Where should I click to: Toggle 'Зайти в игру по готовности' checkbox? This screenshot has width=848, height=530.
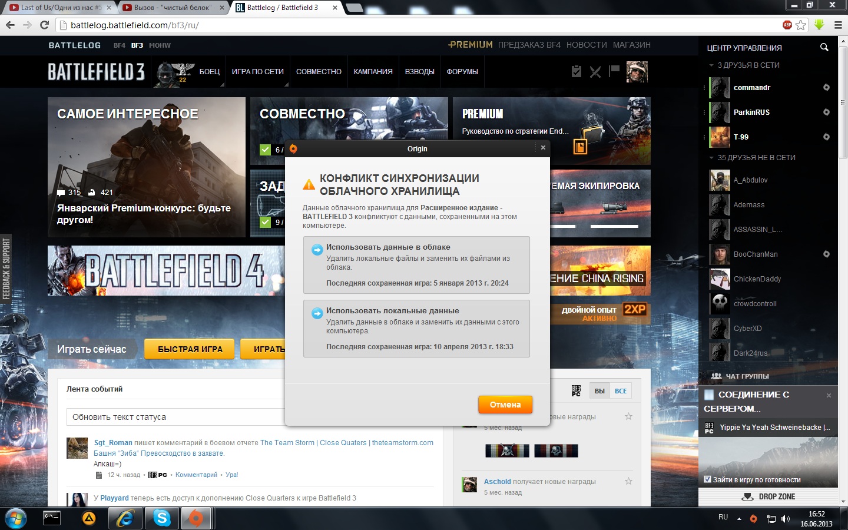coord(708,479)
